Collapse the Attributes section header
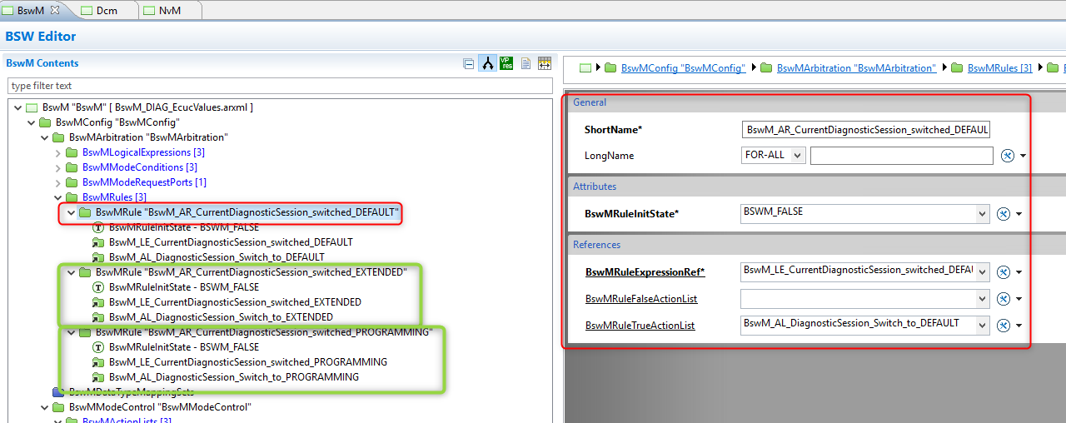The image size is (1066, 423). tap(595, 187)
